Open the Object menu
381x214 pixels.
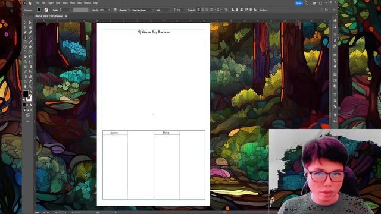(x=50, y=3)
